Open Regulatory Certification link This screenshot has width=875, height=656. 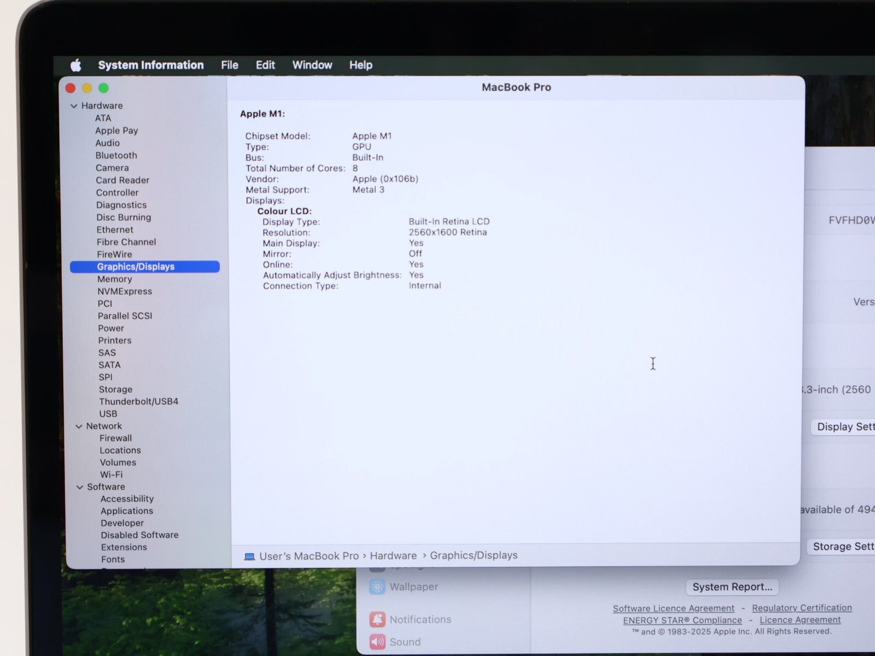tap(802, 608)
